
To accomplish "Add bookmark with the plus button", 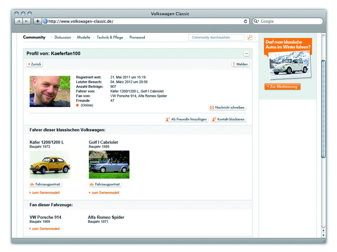I will click(38, 21).
